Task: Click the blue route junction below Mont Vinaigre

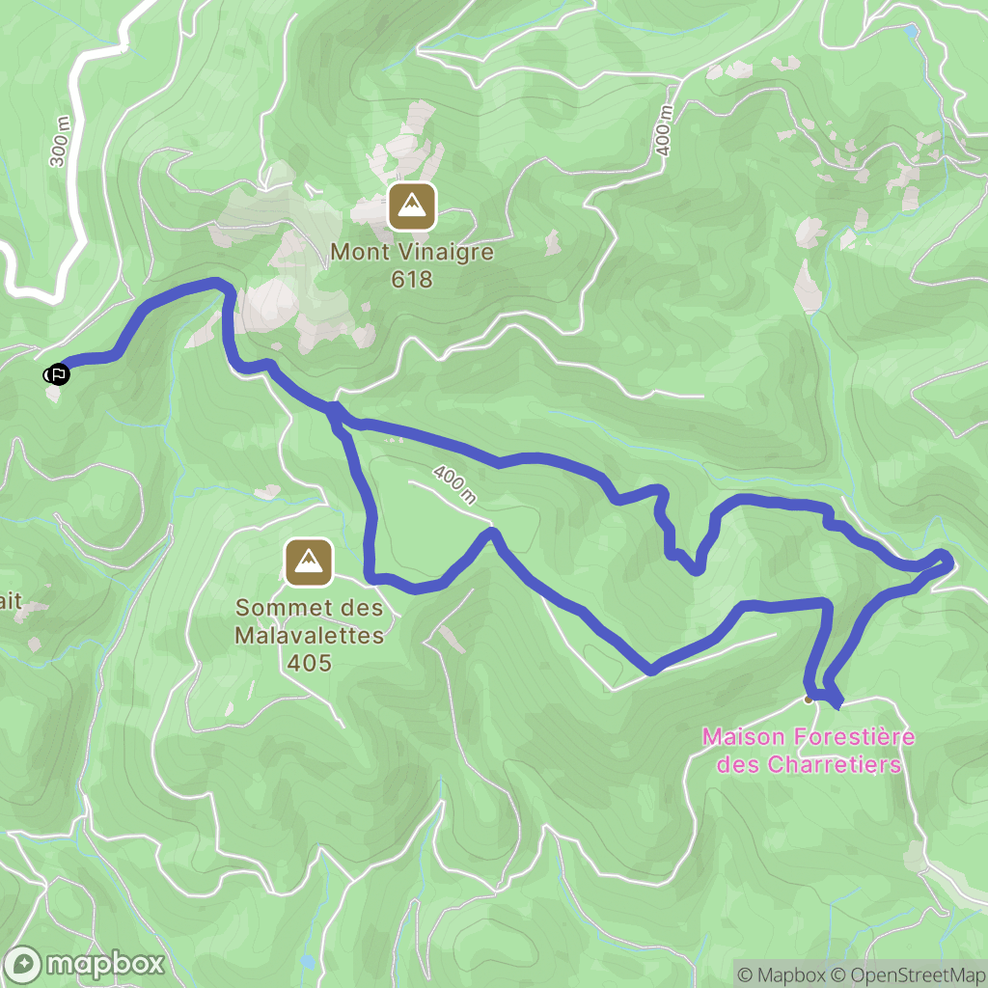Action: (334, 413)
